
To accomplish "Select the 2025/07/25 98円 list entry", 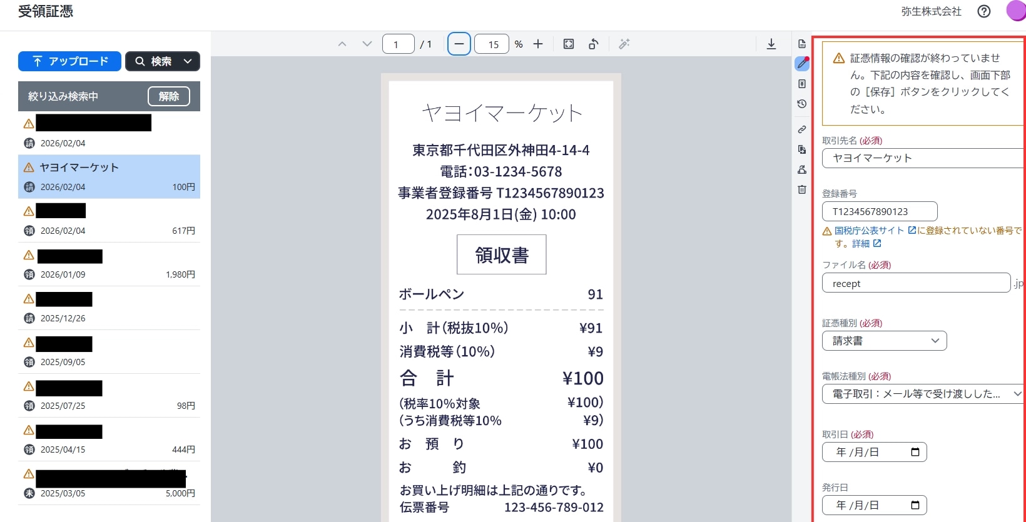I will [109, 395].
